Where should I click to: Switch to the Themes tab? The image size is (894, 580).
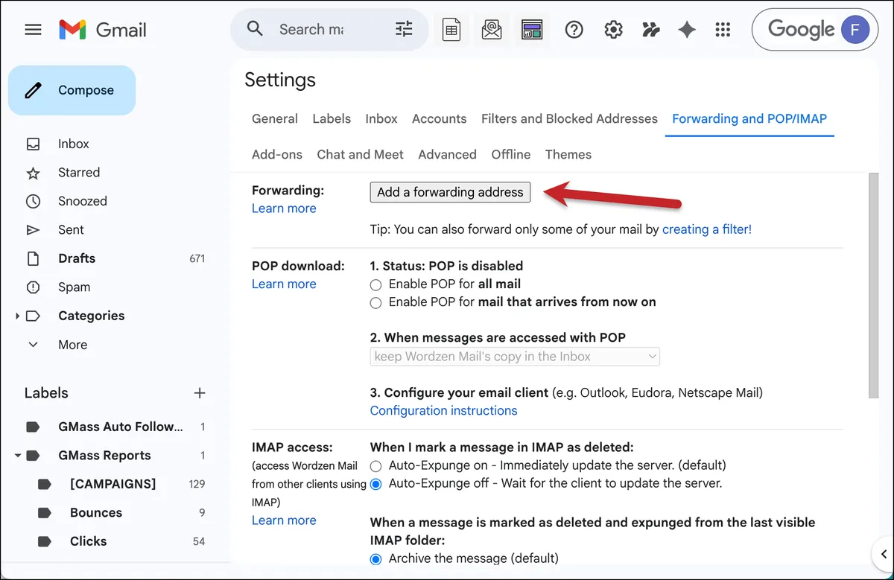coord(568,154)
